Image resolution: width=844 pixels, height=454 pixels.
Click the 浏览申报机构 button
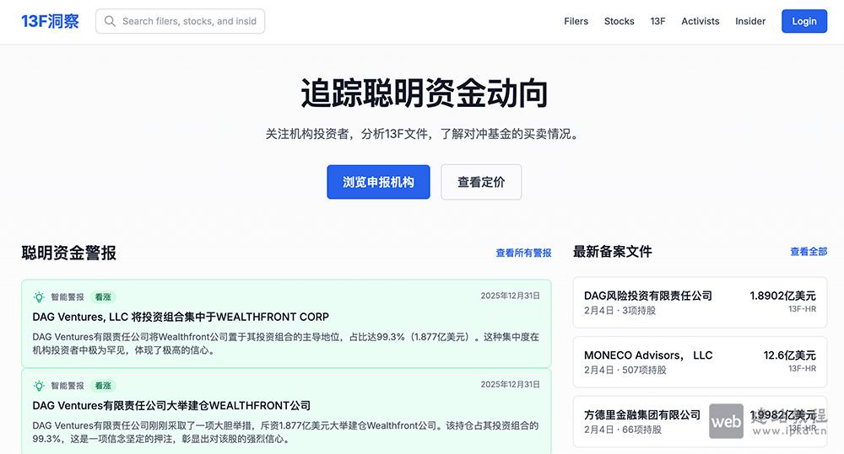point(378,182)
